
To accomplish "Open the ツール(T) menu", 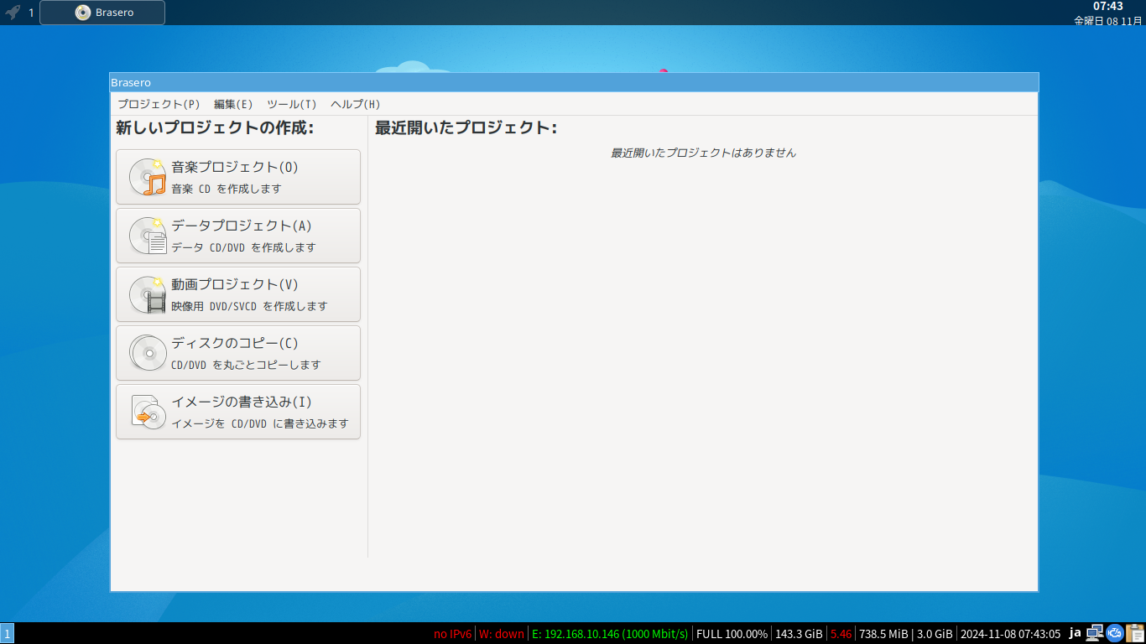I will click(292, 104).
